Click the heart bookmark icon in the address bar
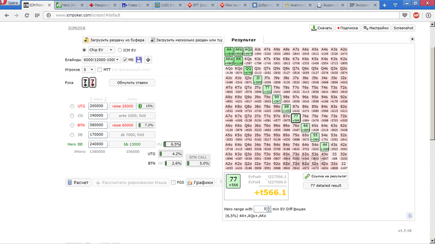 click(x=405, y=15)
